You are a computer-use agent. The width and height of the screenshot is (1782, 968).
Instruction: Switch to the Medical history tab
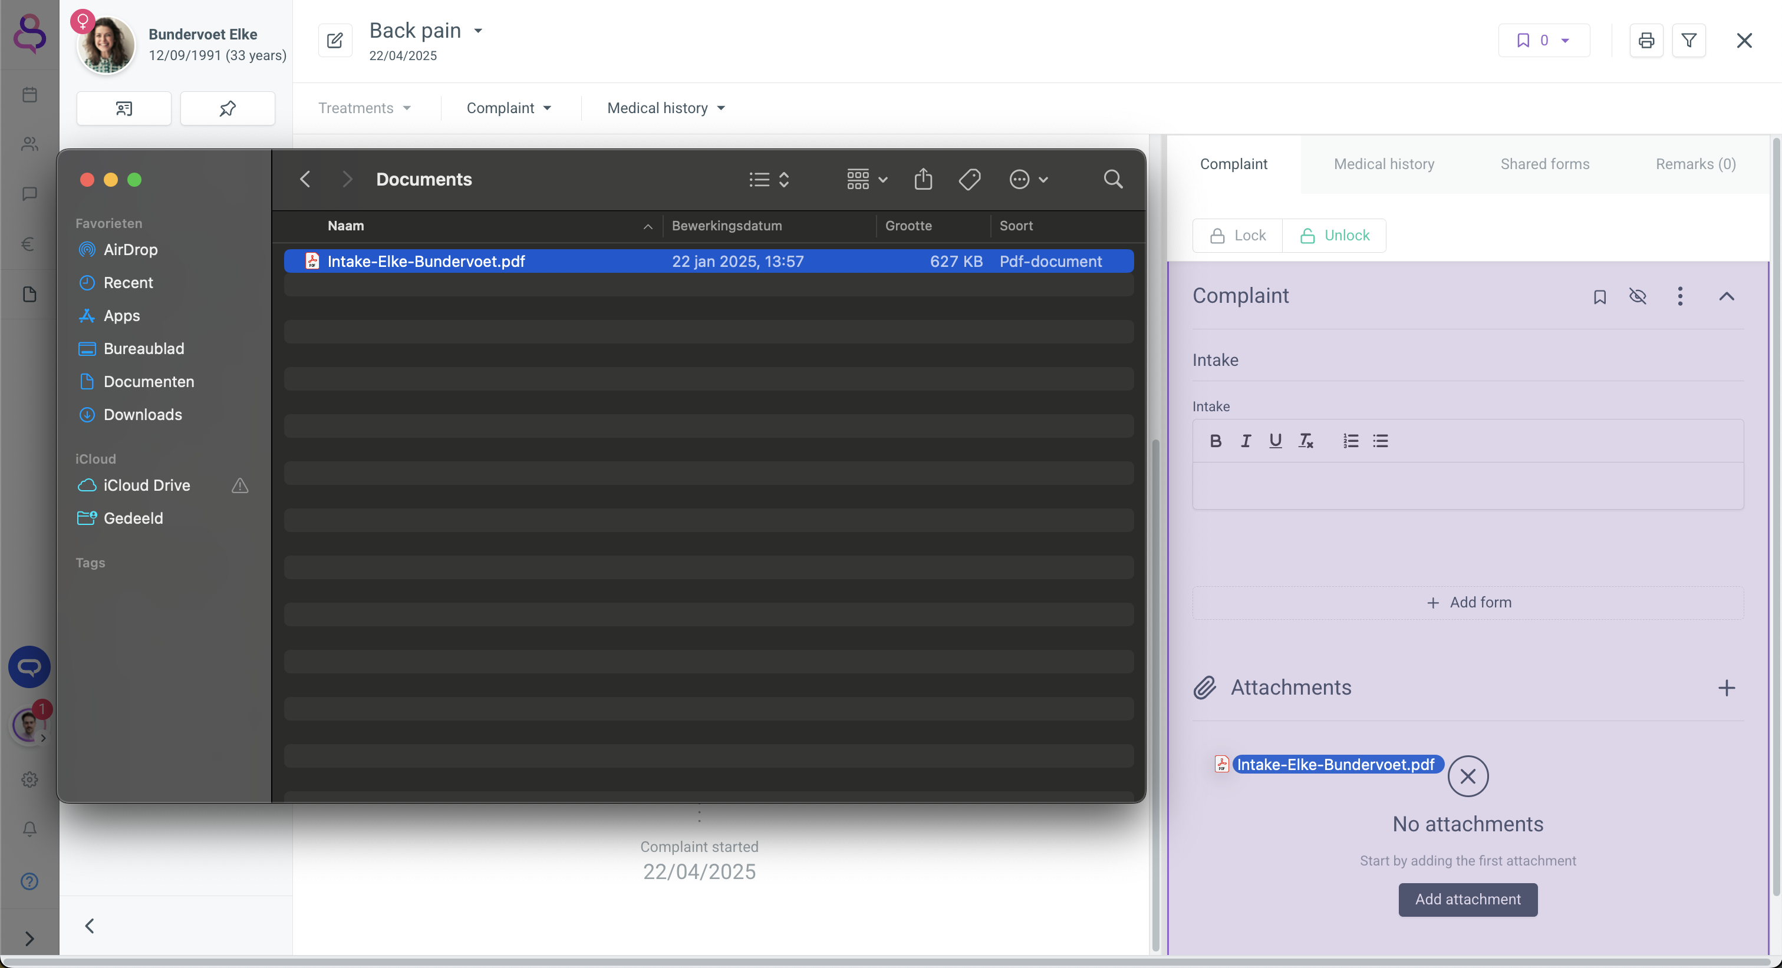point(1384,164)
